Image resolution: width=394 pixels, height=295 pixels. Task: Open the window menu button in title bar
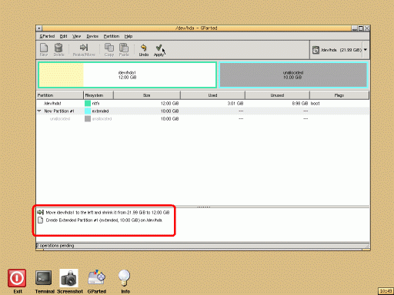(39, 28)
